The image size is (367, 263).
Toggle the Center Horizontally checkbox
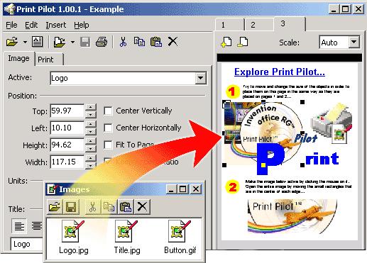click(x=108, y=128)
